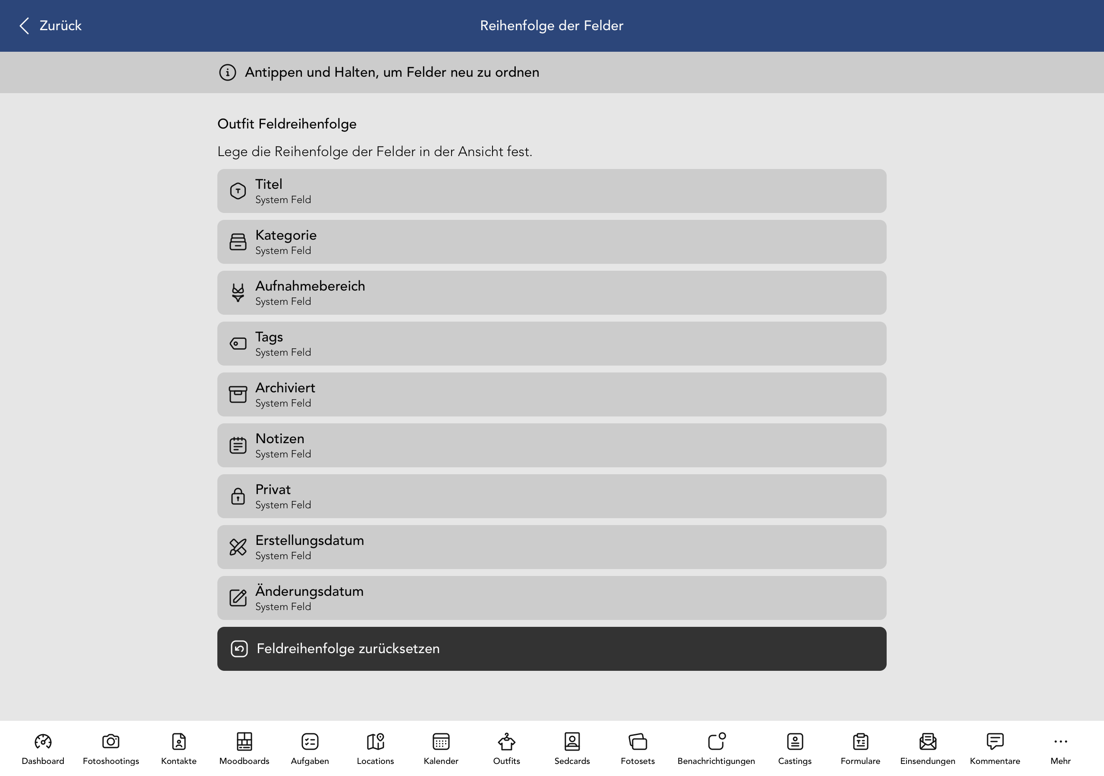Click the 'Reihenfolge der Felder' title

(552, 25)
